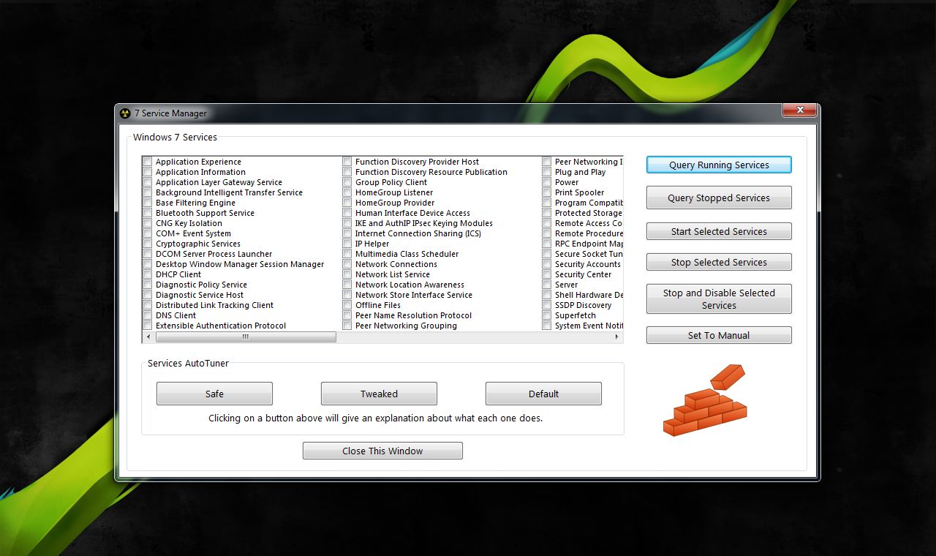936x556 pixels.
Task: Apply the Safe AutoTuner preset
Action: [214, 394]
